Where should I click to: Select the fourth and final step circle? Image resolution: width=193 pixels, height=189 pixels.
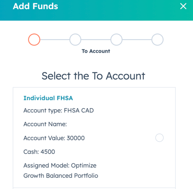157,40
